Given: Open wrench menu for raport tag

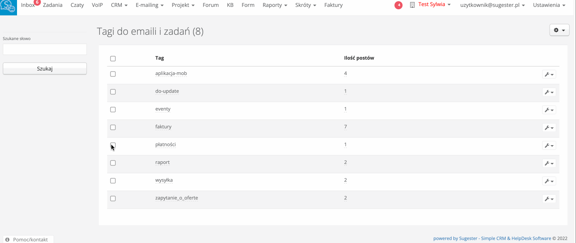Looking at the screenshot, I should (549, 163).
